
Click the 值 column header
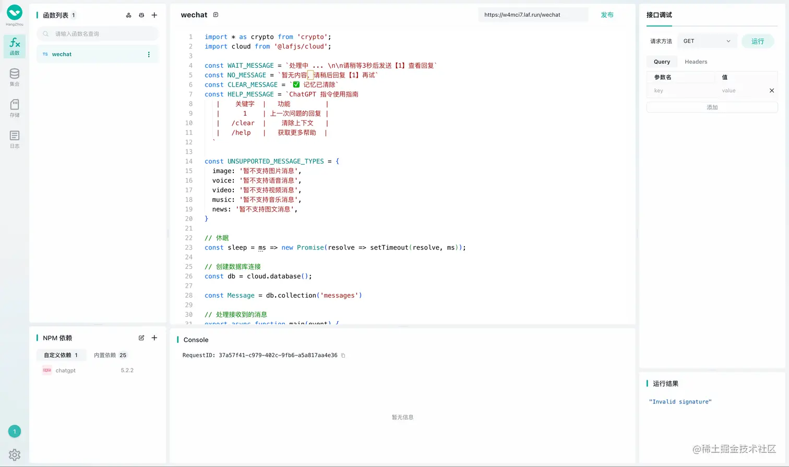coord(725,77)
